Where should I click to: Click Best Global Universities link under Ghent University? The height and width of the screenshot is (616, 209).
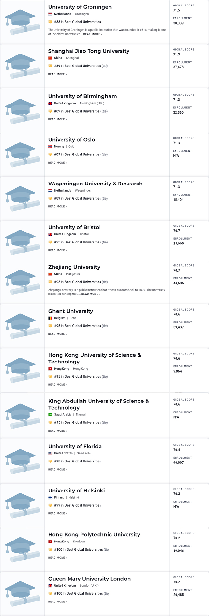click(x=83, y=326)
